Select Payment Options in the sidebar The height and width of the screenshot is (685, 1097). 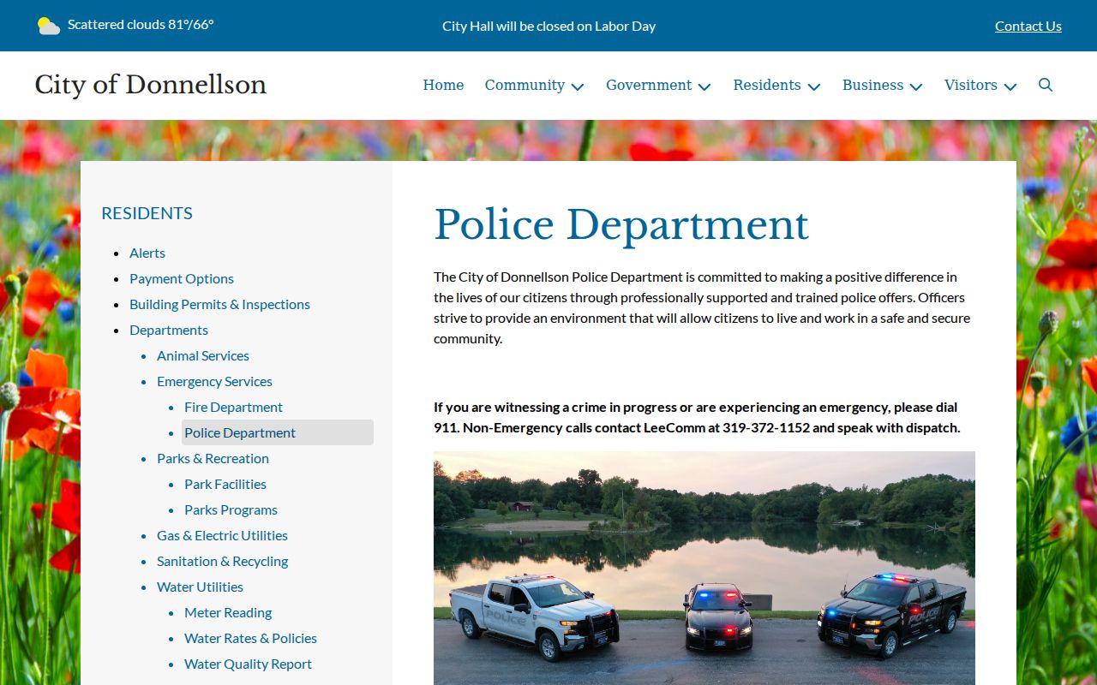182,278
